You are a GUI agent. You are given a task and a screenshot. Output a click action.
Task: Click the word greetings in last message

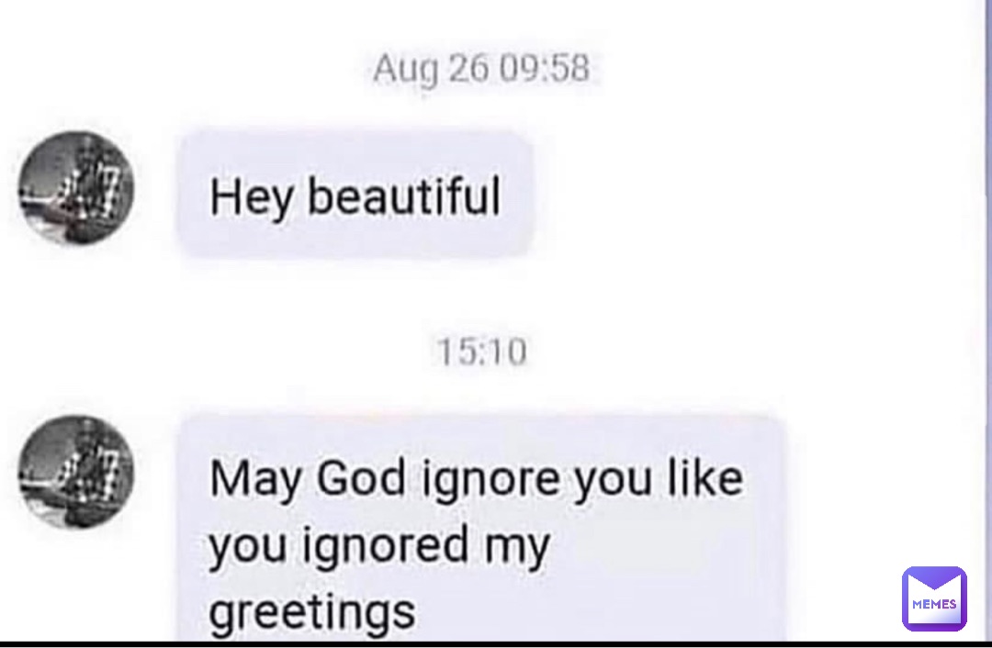312,612
